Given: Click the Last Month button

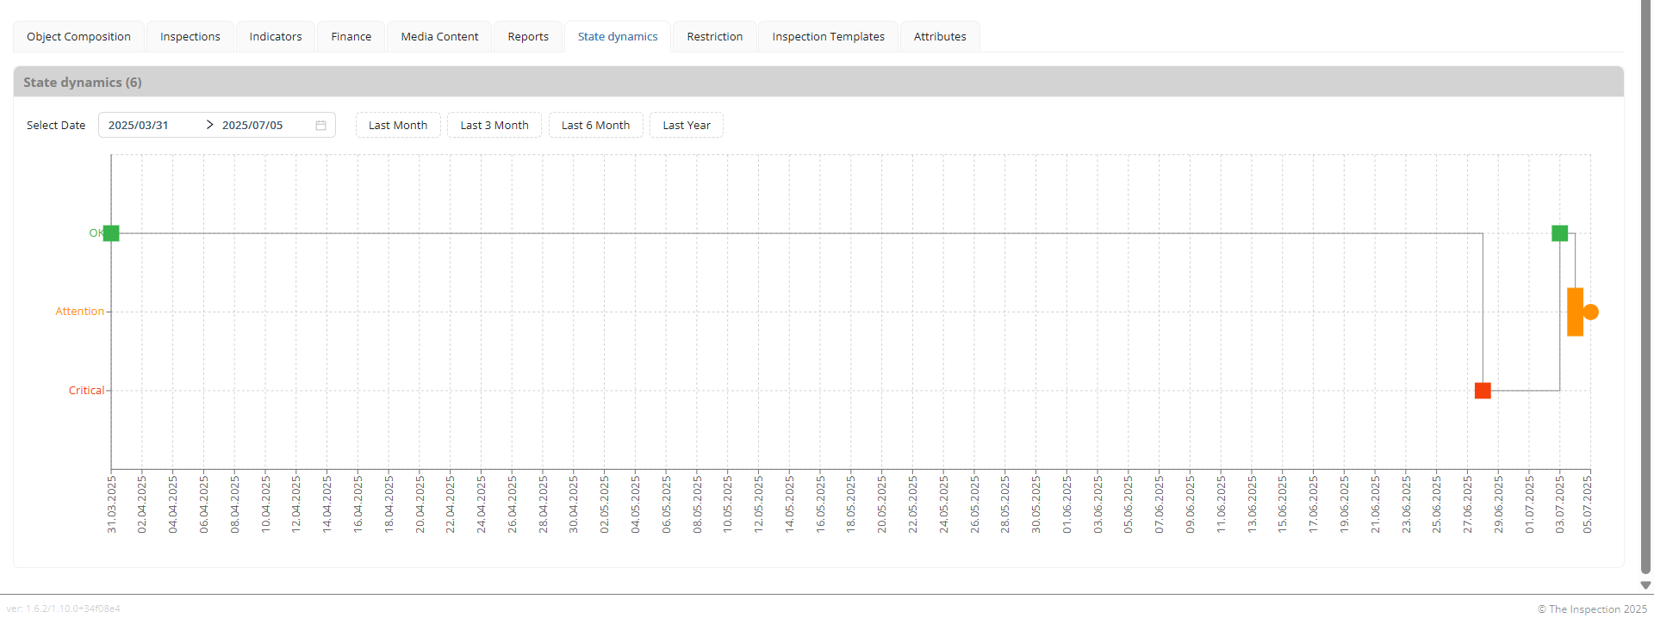Looking at the screenshot, I should pyautogui.click(x=398, y=126).
